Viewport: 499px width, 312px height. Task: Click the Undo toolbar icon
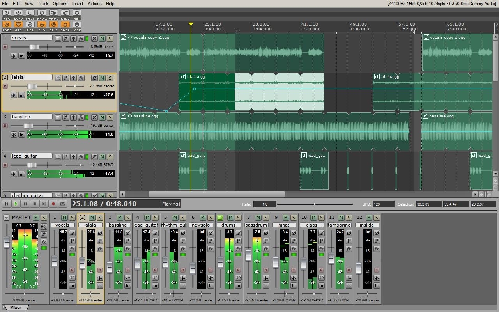tap(53, 13)
